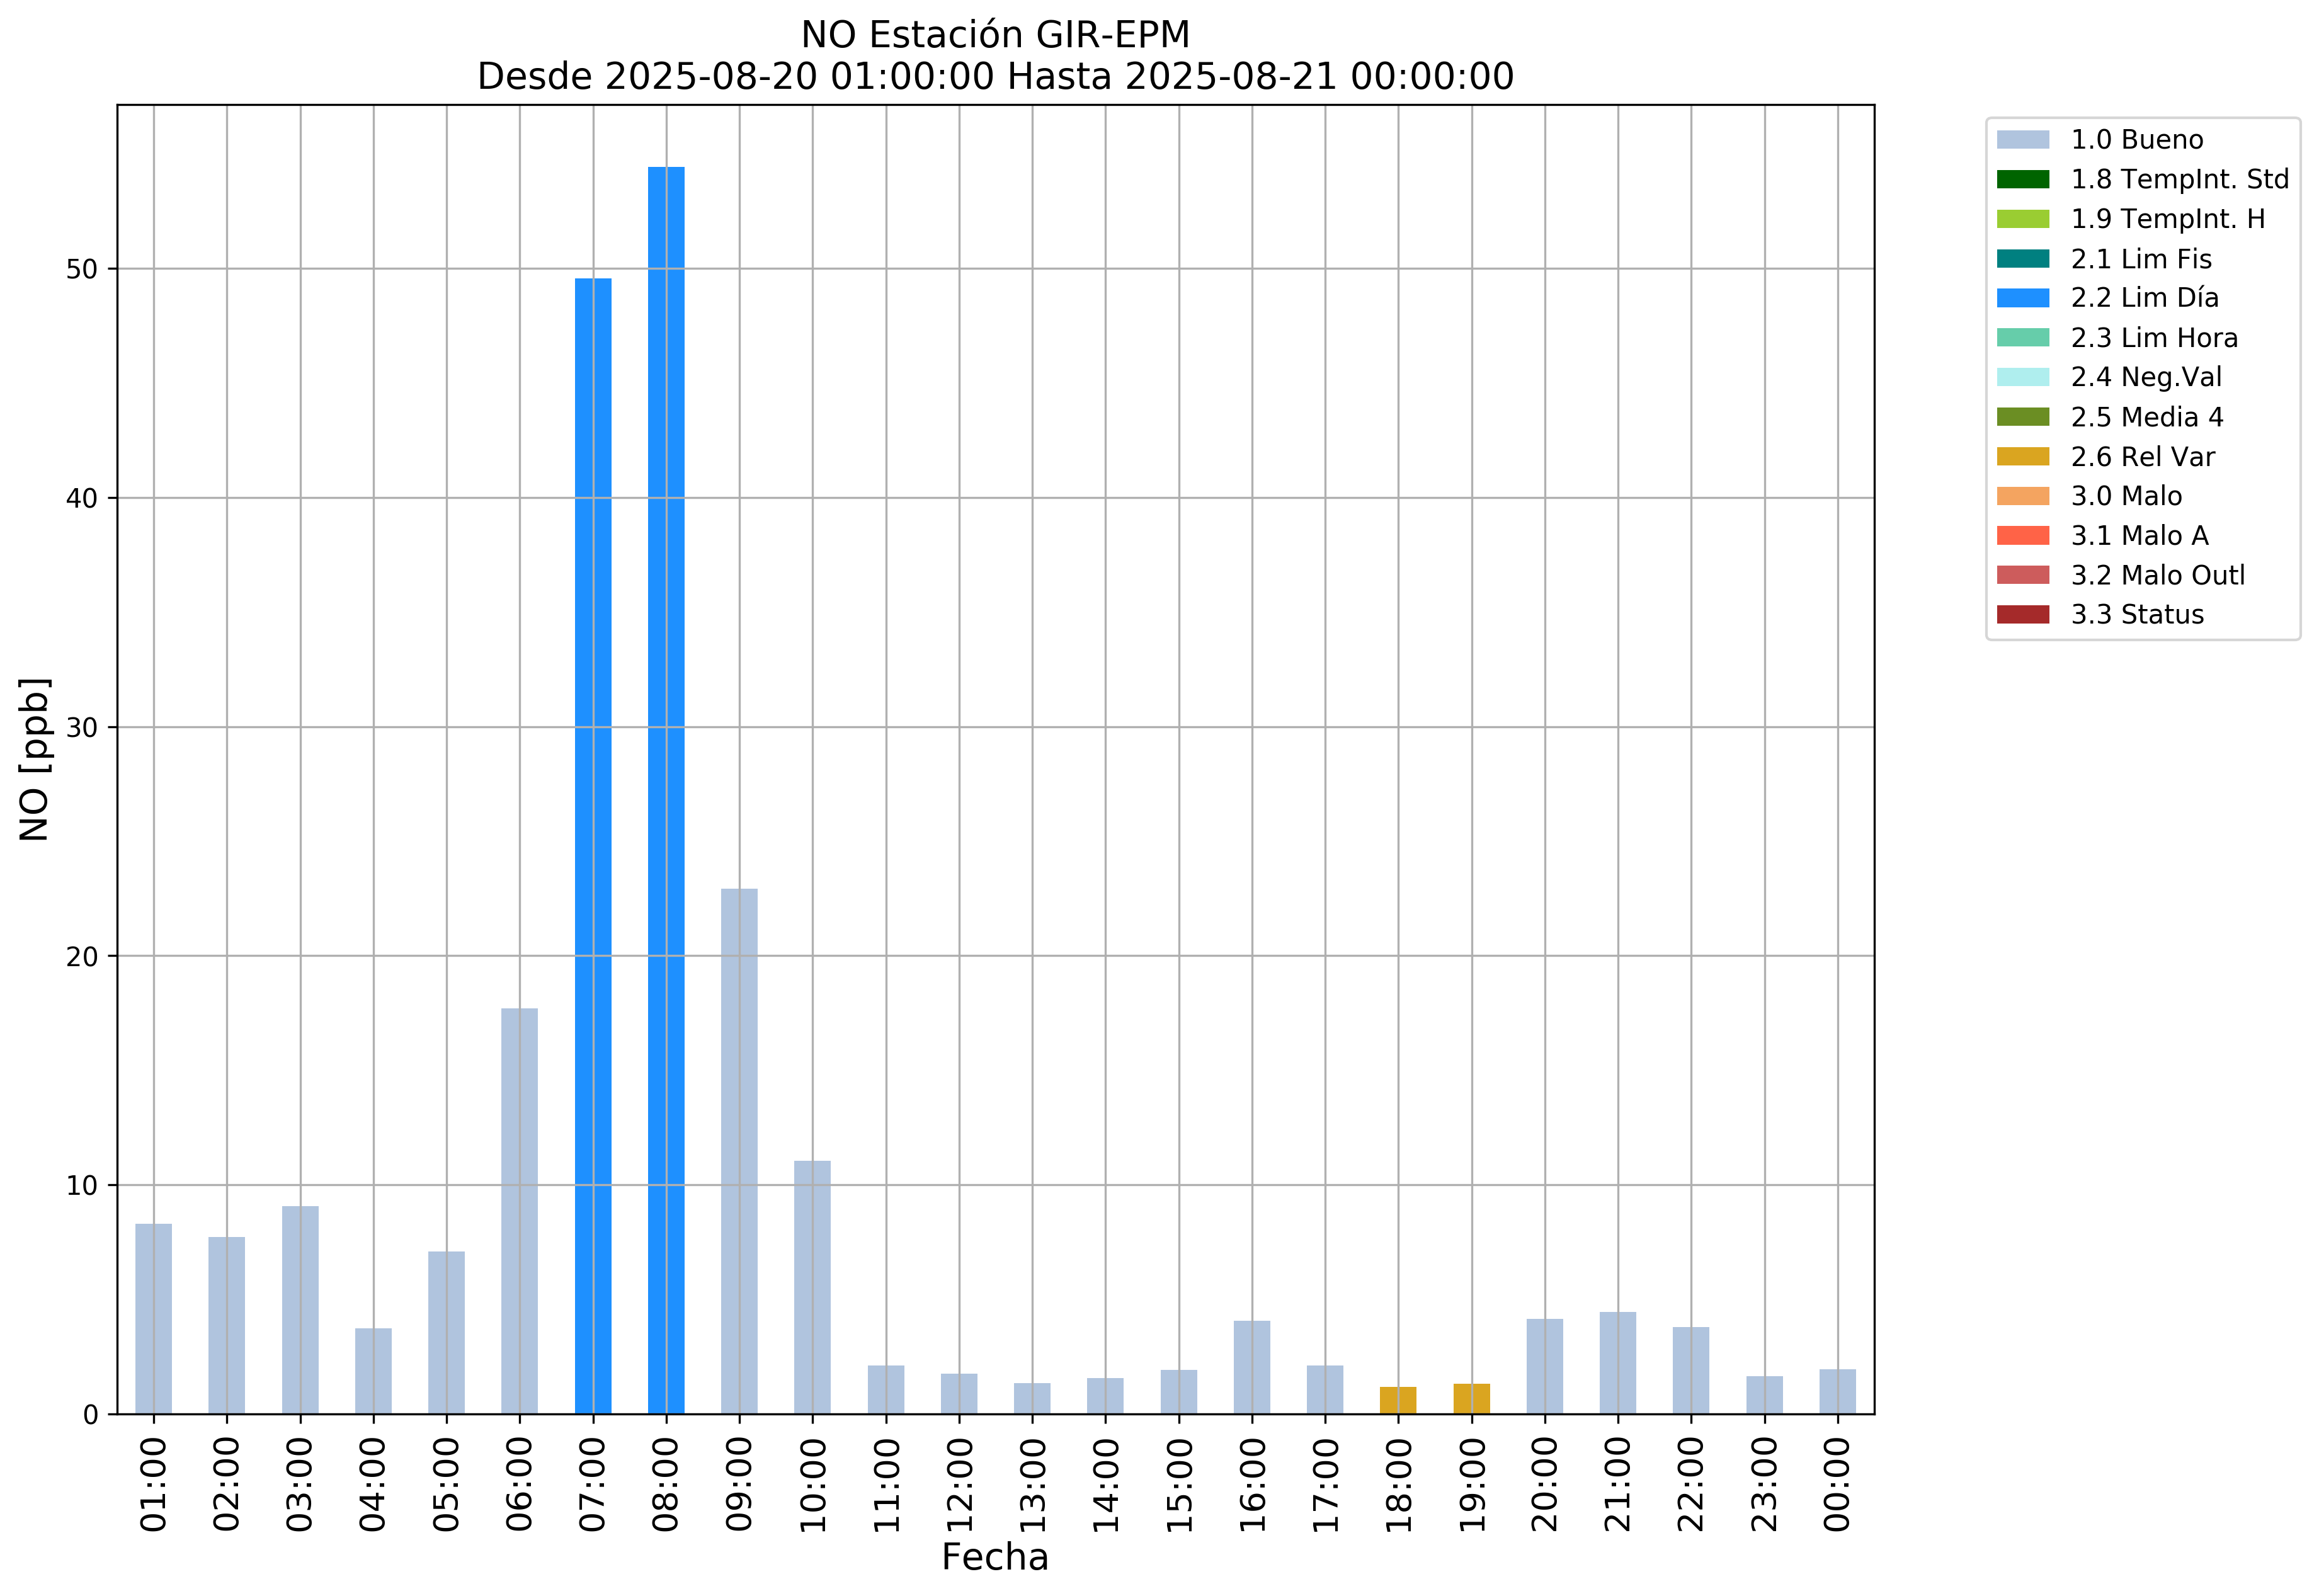Click the 2.4 Neg.Val legend swatch
The image size is (2319, 1596).
[2022, 377]
